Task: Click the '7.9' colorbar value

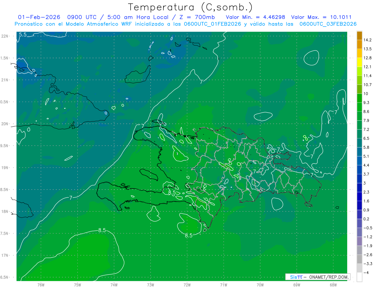Action: point(367,120)
